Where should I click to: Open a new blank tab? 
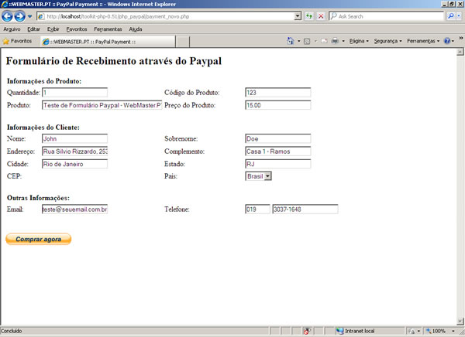(x=183, y=42)
